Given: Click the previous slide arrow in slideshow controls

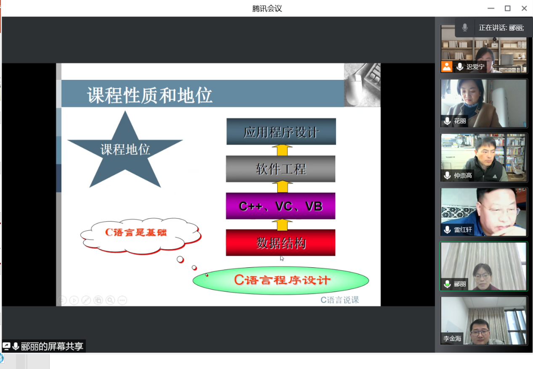Looking at the screenshot, I should click(x=62, y=300).
